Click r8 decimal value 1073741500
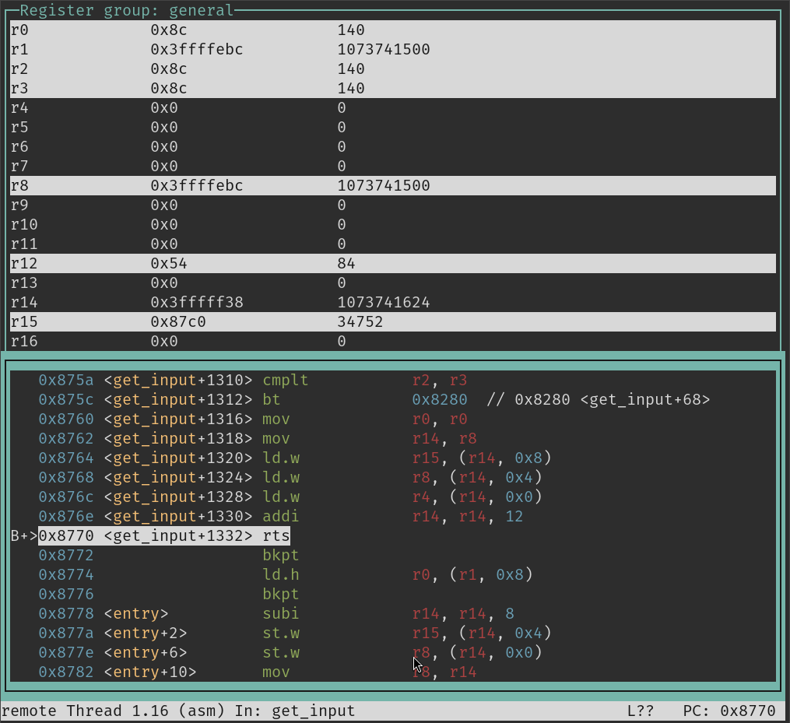790x723 pixels. [384, 185]
